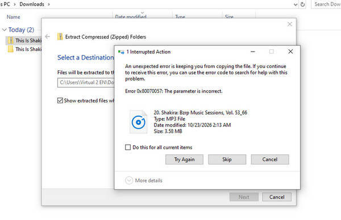341x220 pixels.
Task: Go back with the extract wizard arrow
Action: point(48,37)
